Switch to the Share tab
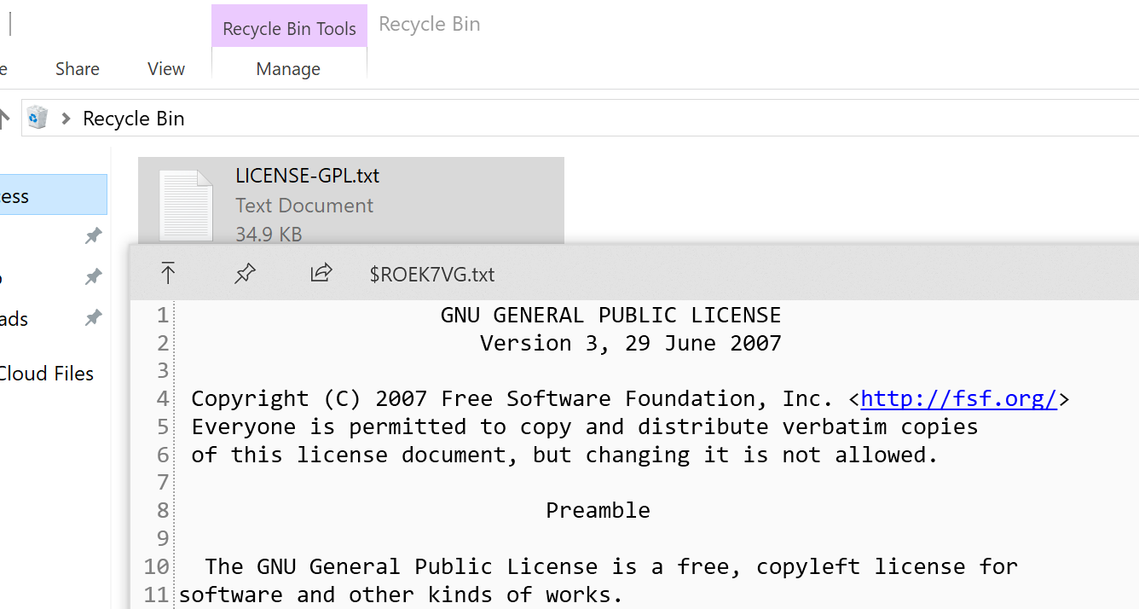 [77, 68]
